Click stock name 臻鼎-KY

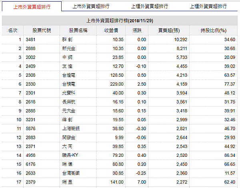[70, 155]
